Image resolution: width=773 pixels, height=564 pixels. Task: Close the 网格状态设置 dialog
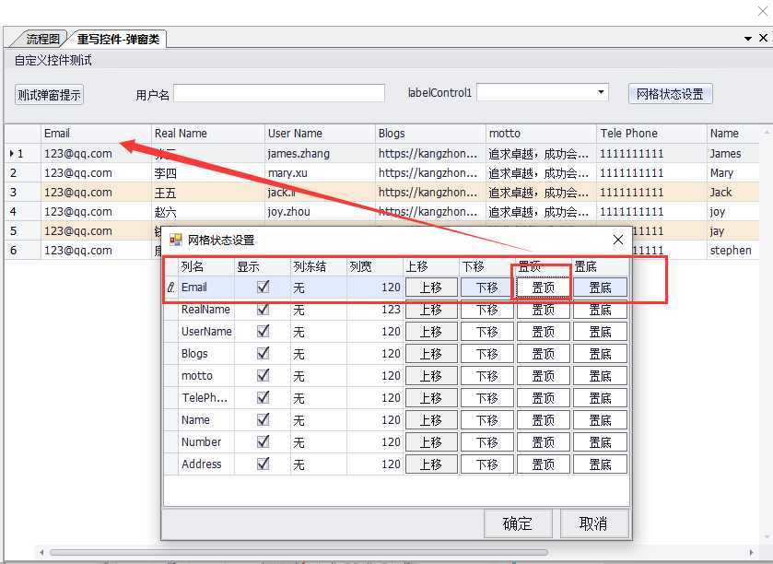coord(617,241)
